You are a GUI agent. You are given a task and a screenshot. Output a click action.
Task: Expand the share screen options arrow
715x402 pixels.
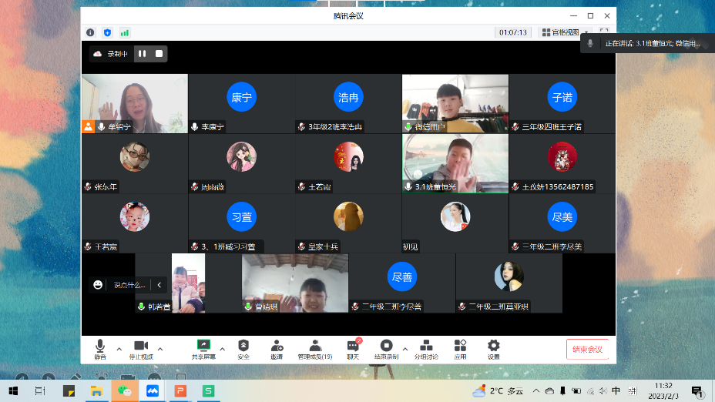(x=223, y=349)
